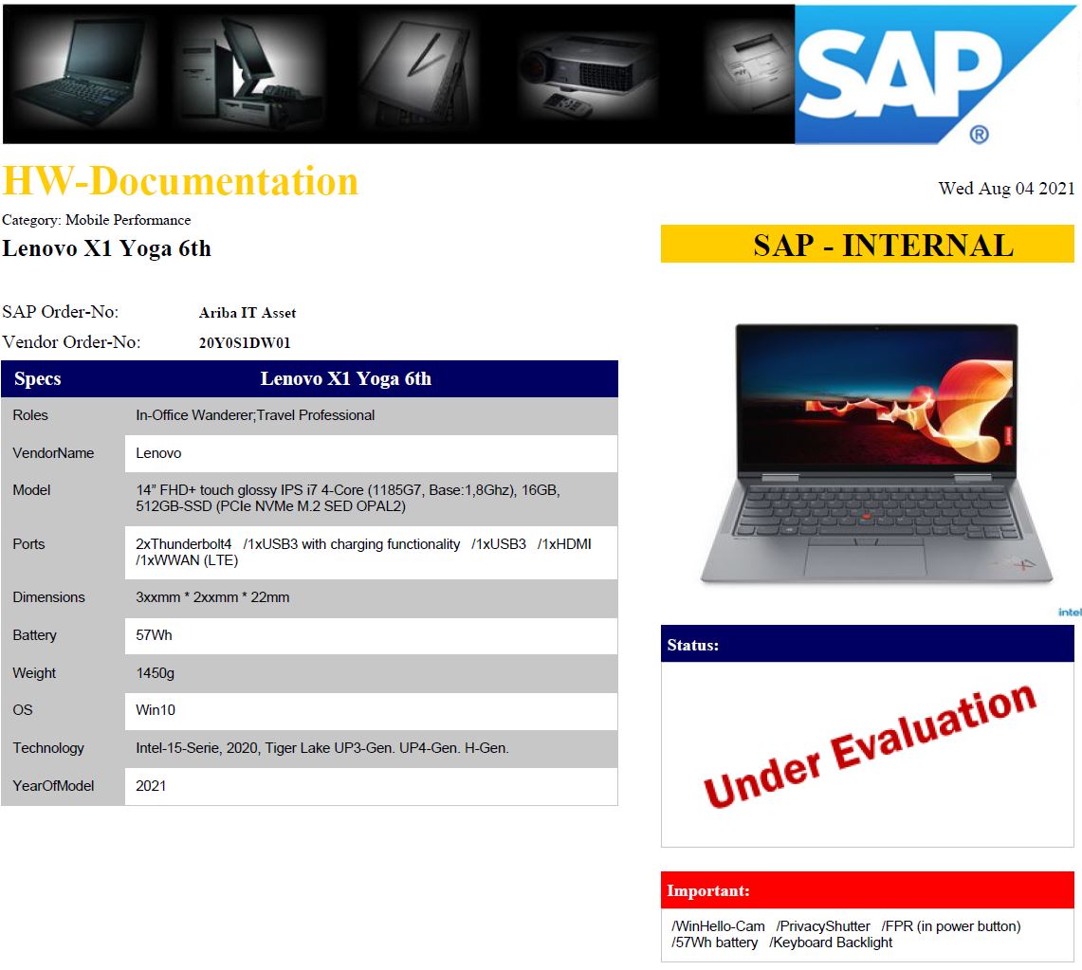Click the red Important: panel header
Viewport: 1082px width, 970px height.
click(868, 890)
